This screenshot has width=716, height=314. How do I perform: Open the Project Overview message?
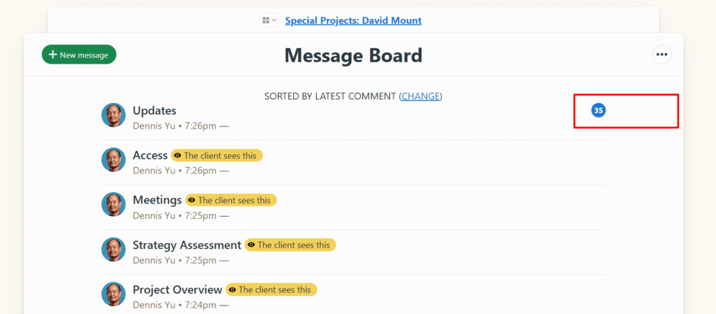pyautogui.click(x=178, y=290)
